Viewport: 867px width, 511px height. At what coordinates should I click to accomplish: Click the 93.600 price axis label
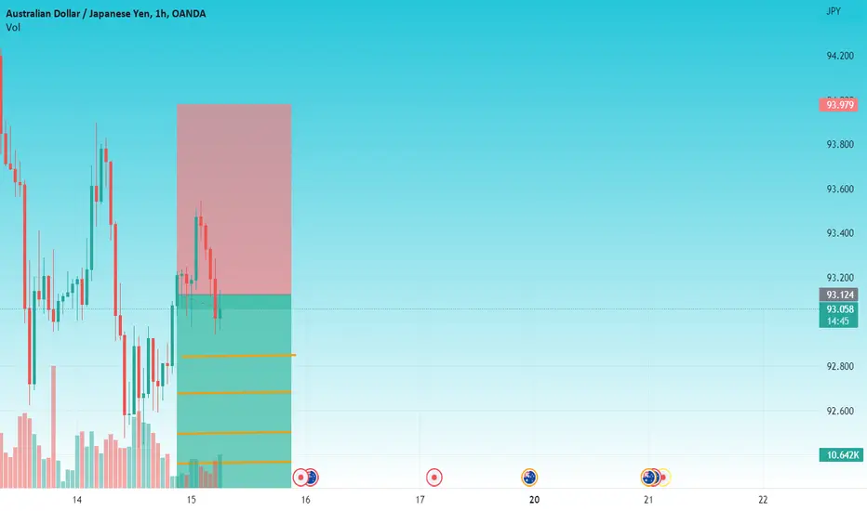tap(840, 189)
